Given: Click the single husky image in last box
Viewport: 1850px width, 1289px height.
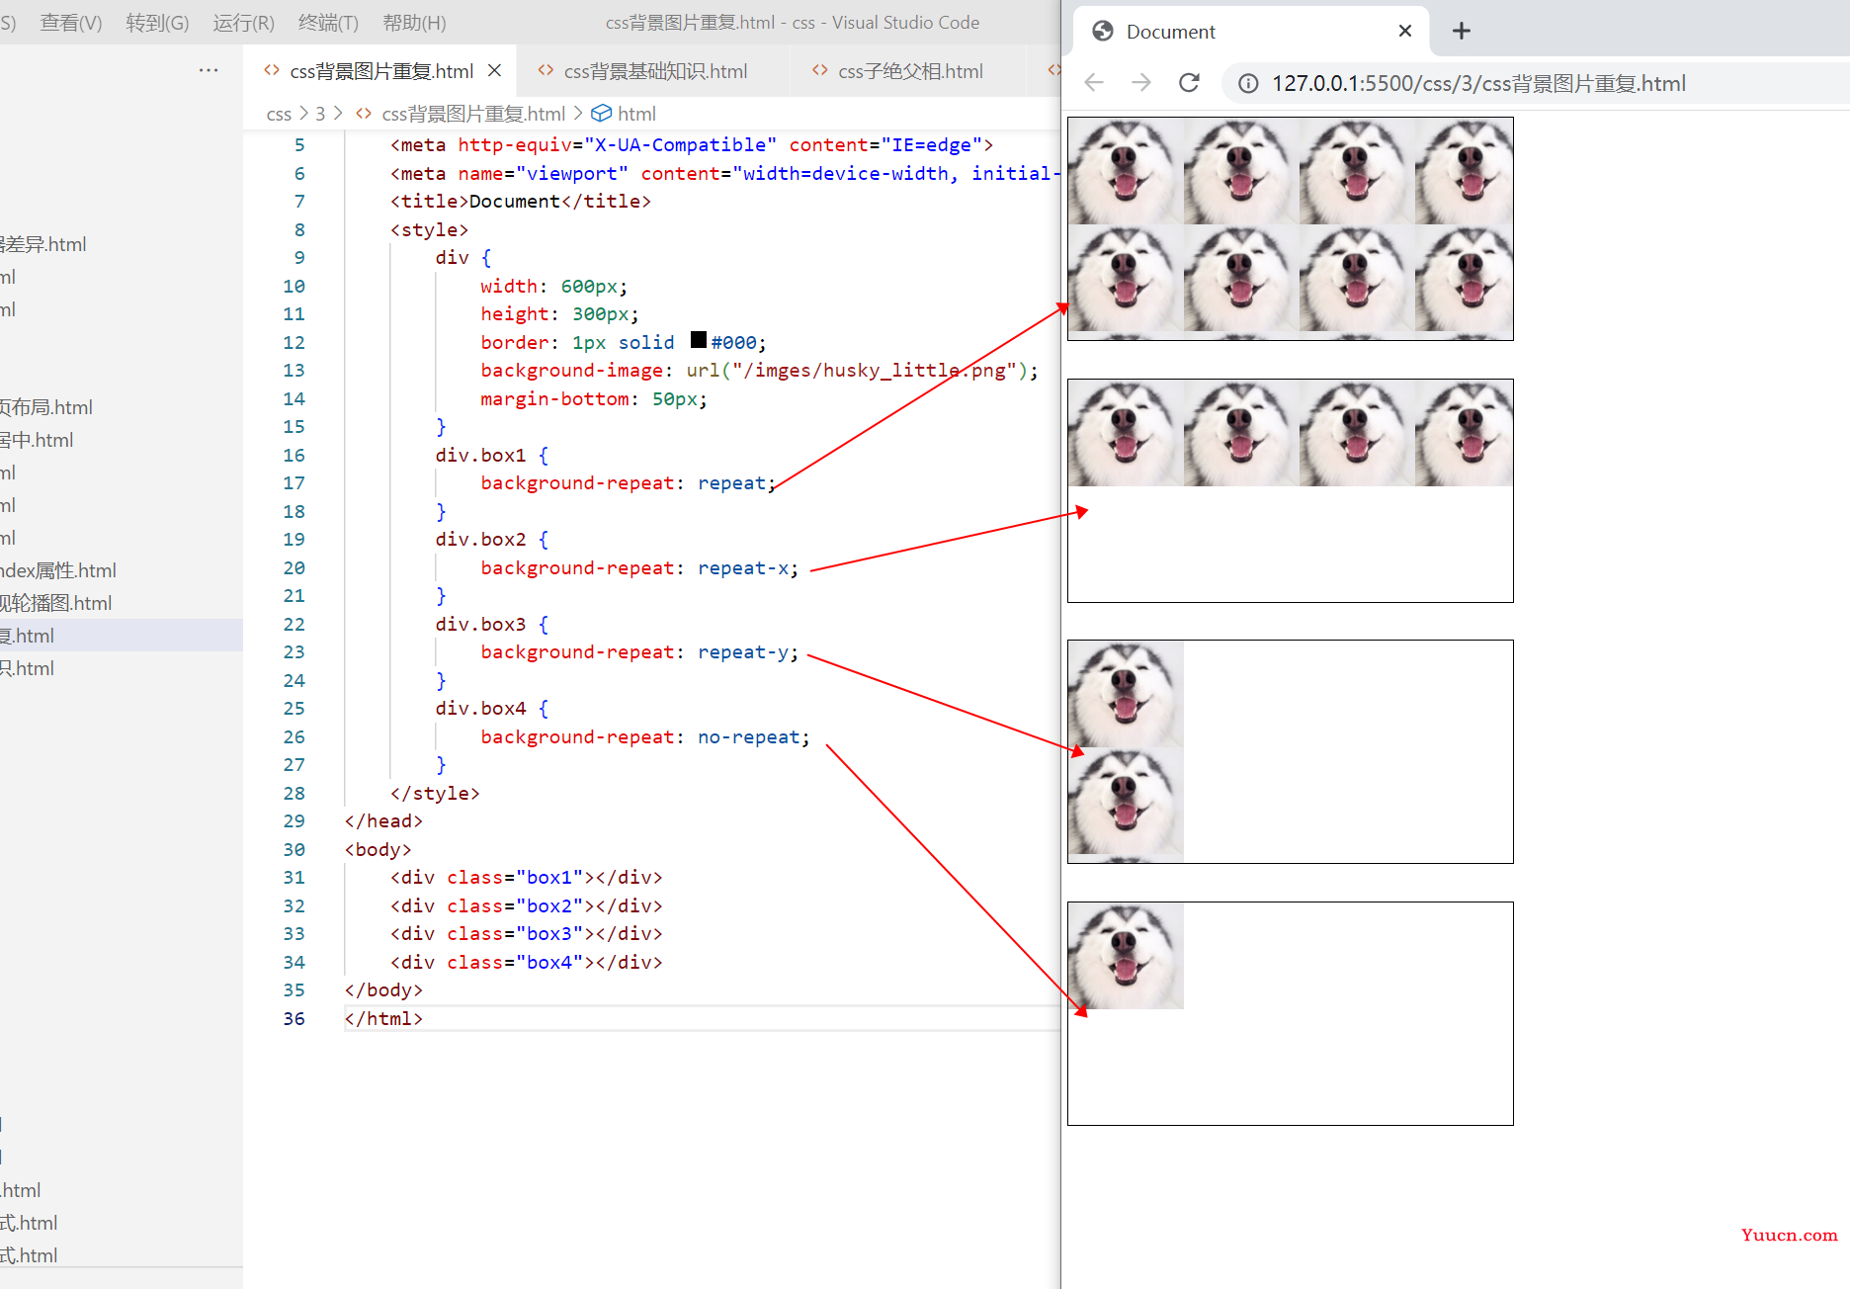Looking at the screenshot, I should tap(1126, 956).
